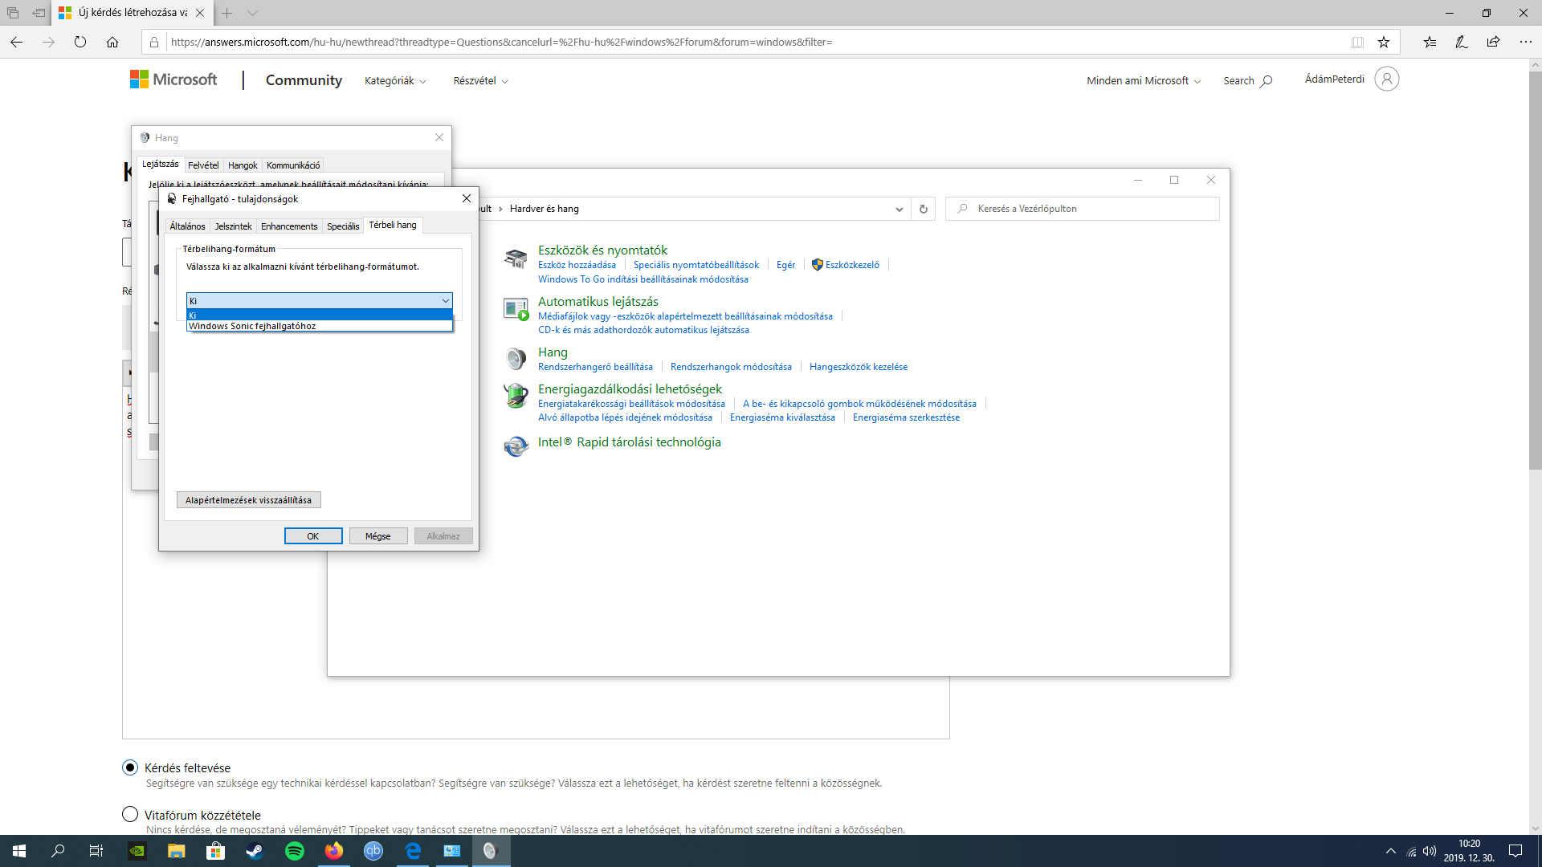Open ÁdámPeterdi account avatar

[1387, 79]
